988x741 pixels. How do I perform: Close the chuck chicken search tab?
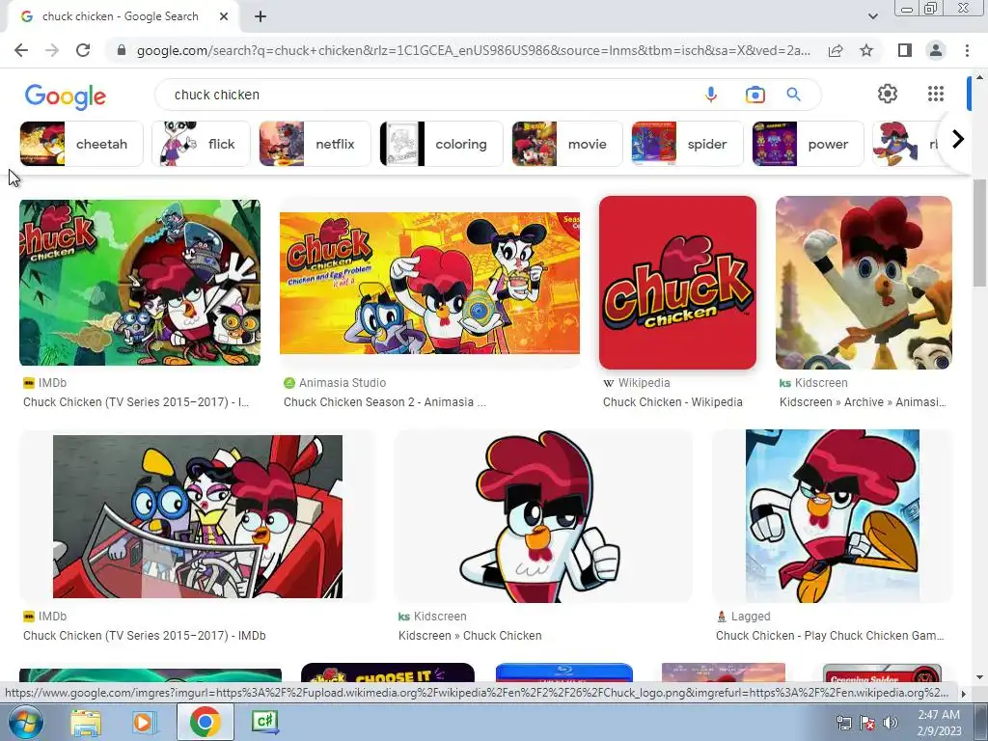[x=224, y=17]
